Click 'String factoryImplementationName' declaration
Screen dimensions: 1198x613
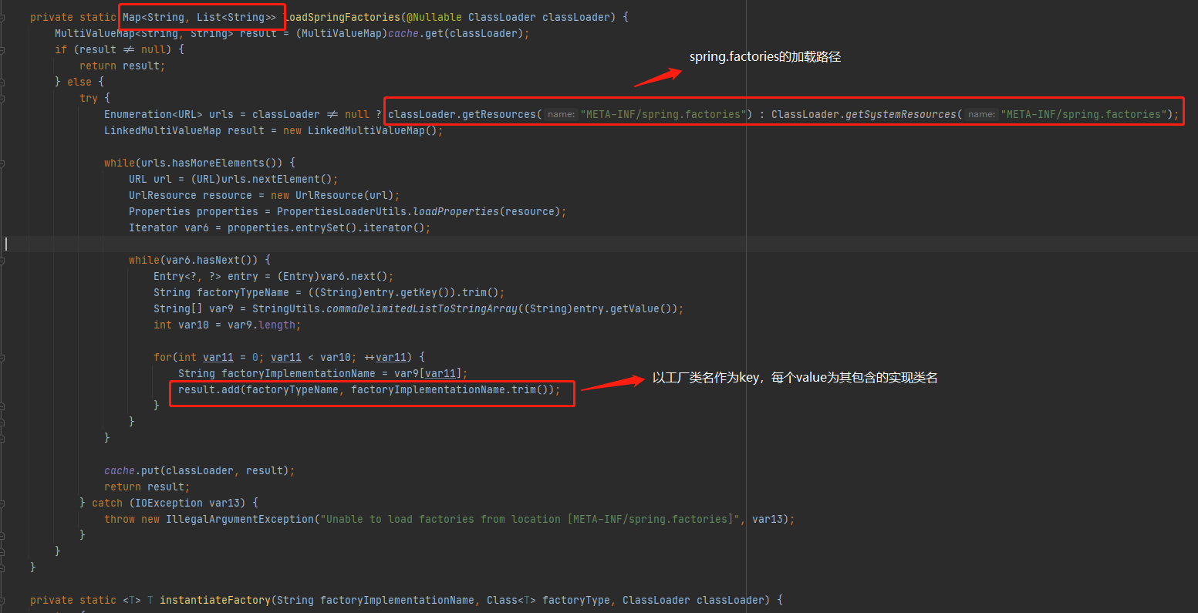click(x=277, y=373)
